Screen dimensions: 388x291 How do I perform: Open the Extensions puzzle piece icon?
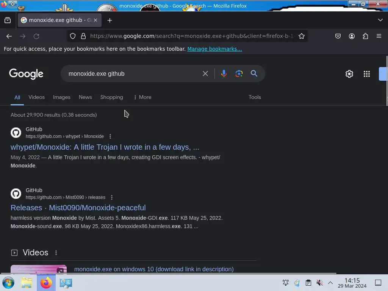click(365, 36)
